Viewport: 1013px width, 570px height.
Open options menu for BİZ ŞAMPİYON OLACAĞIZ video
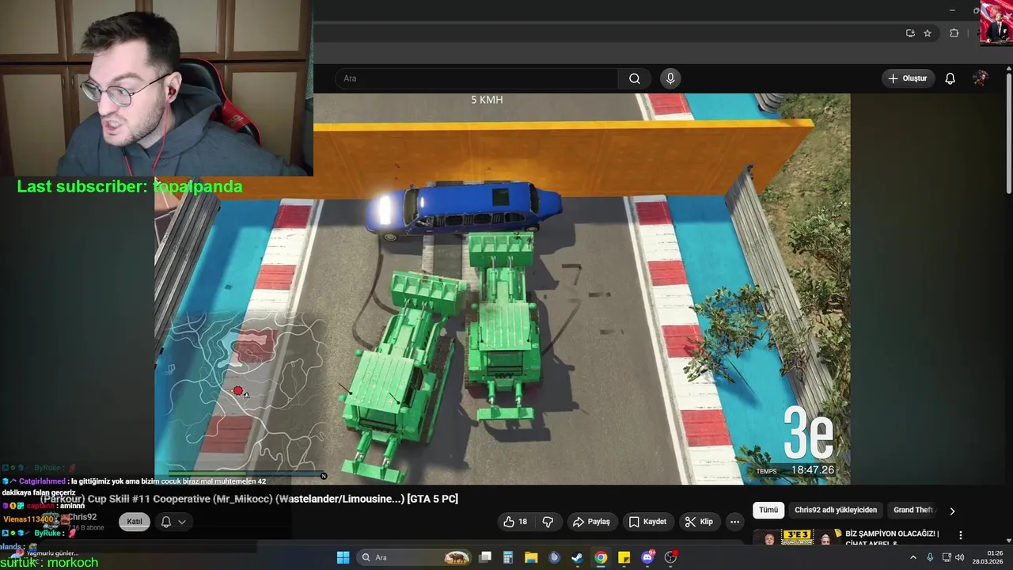(x=961, y=536)
